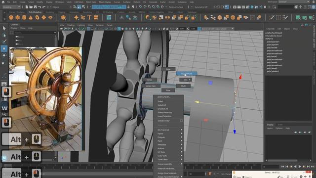The height and width of the screenshot is (178, 316).
Task: Click the play forward button
Action: point(300,167)
